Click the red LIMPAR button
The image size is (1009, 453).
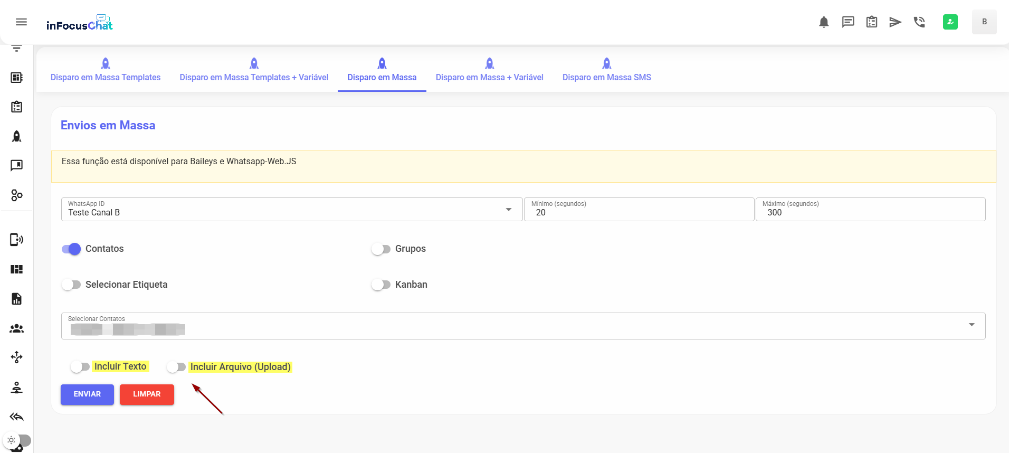tap(147, 394)
